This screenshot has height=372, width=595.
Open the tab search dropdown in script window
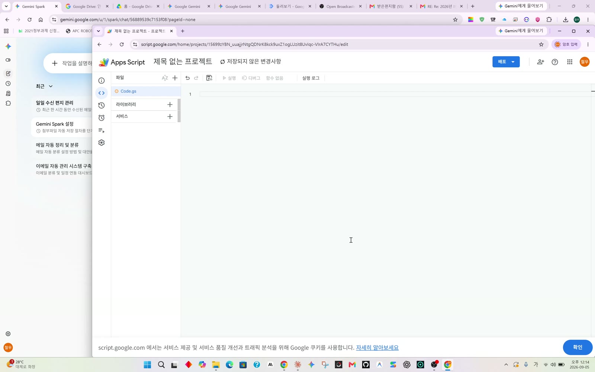coord(98,31)
